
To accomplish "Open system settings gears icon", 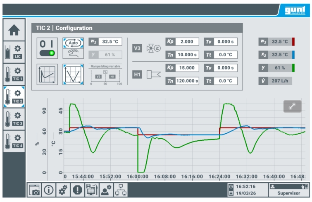I will click(x=63, y=190).
